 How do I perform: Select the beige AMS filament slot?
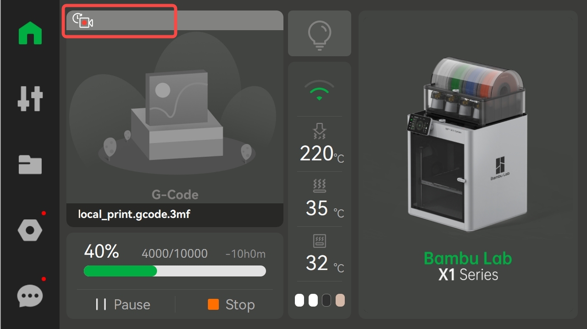[340, 301]
